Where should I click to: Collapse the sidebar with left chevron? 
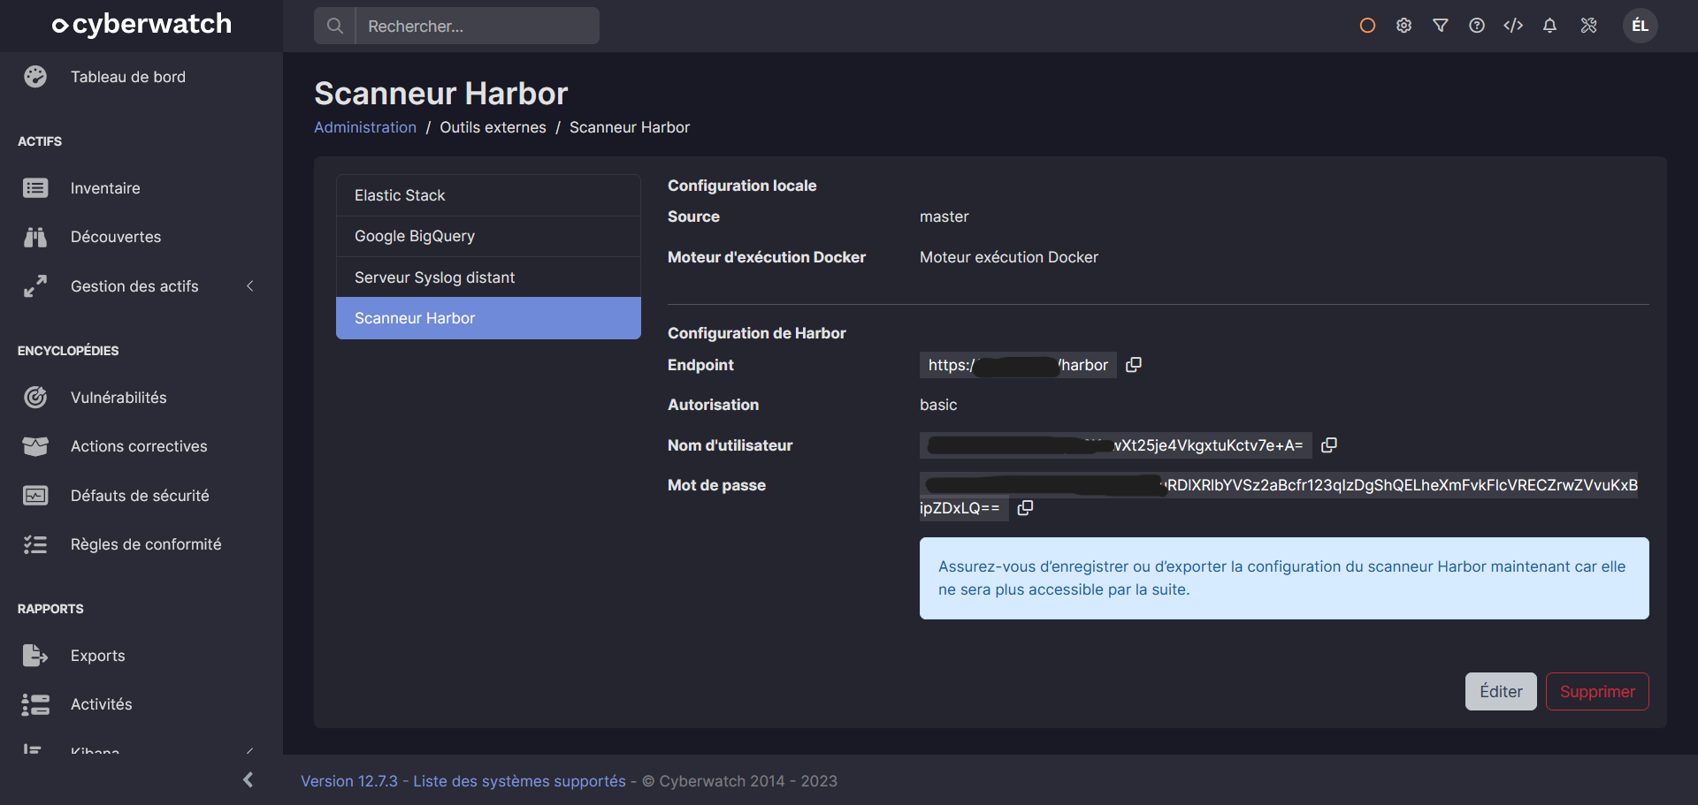(249, 779)
